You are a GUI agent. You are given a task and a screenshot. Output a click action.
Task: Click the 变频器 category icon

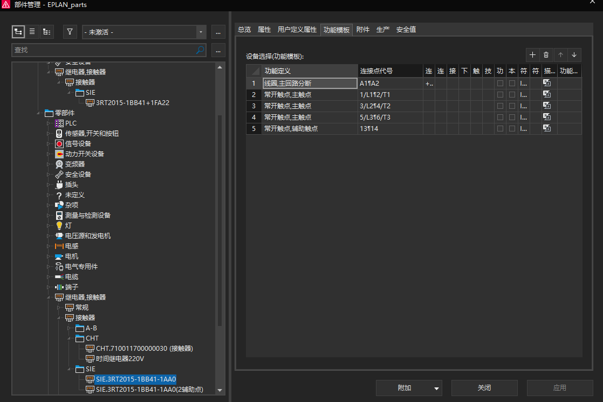pyautogui.click(x=59, y=164)
